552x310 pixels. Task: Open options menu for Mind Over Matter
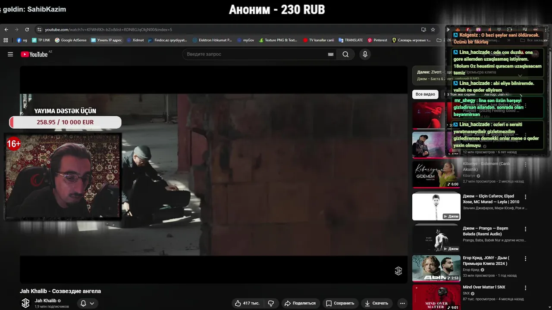525,288
